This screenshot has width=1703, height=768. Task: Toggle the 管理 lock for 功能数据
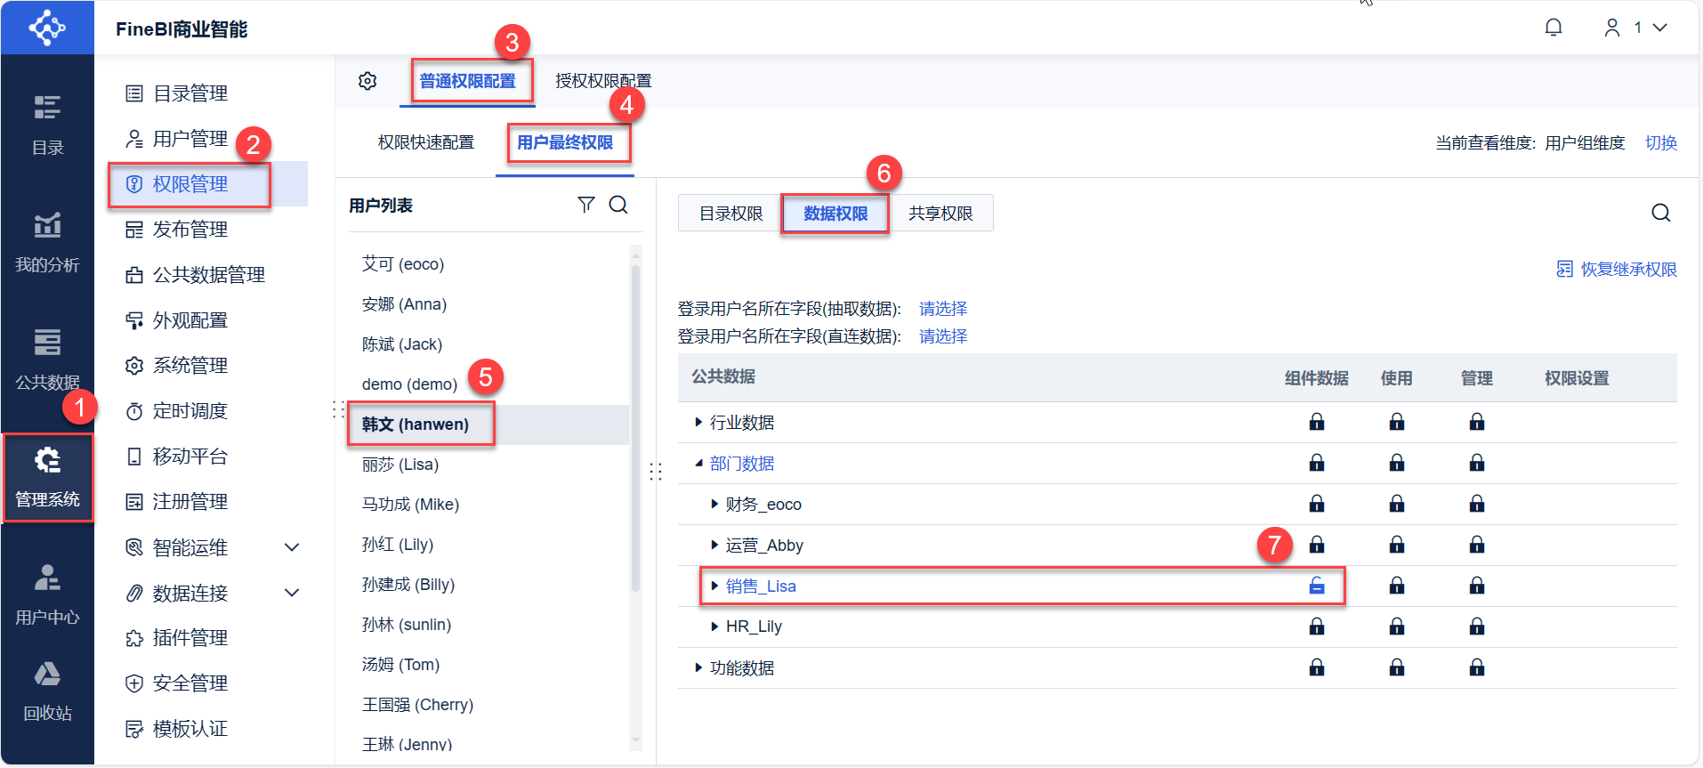click(x=1477, y=667)
